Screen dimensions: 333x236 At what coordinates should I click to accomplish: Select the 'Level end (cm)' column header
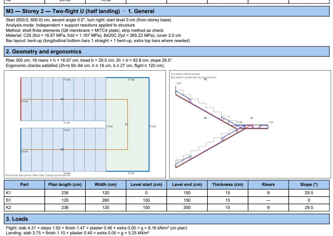point(187,185)
